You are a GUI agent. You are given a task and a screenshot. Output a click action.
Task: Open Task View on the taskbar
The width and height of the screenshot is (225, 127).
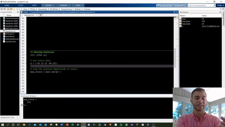pos(18,125)
